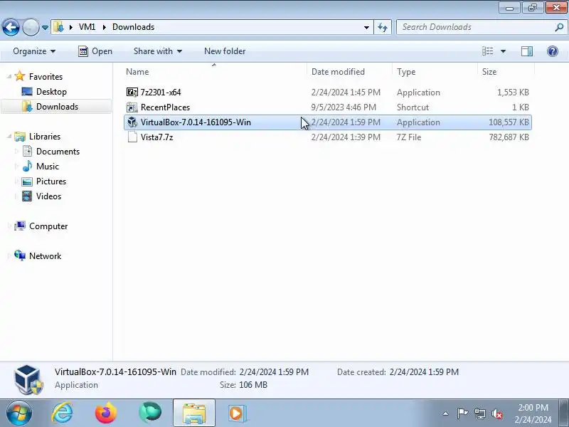Go back using the blue Back arrow
This screenshot has height=427, width=569.
point(11,27)
